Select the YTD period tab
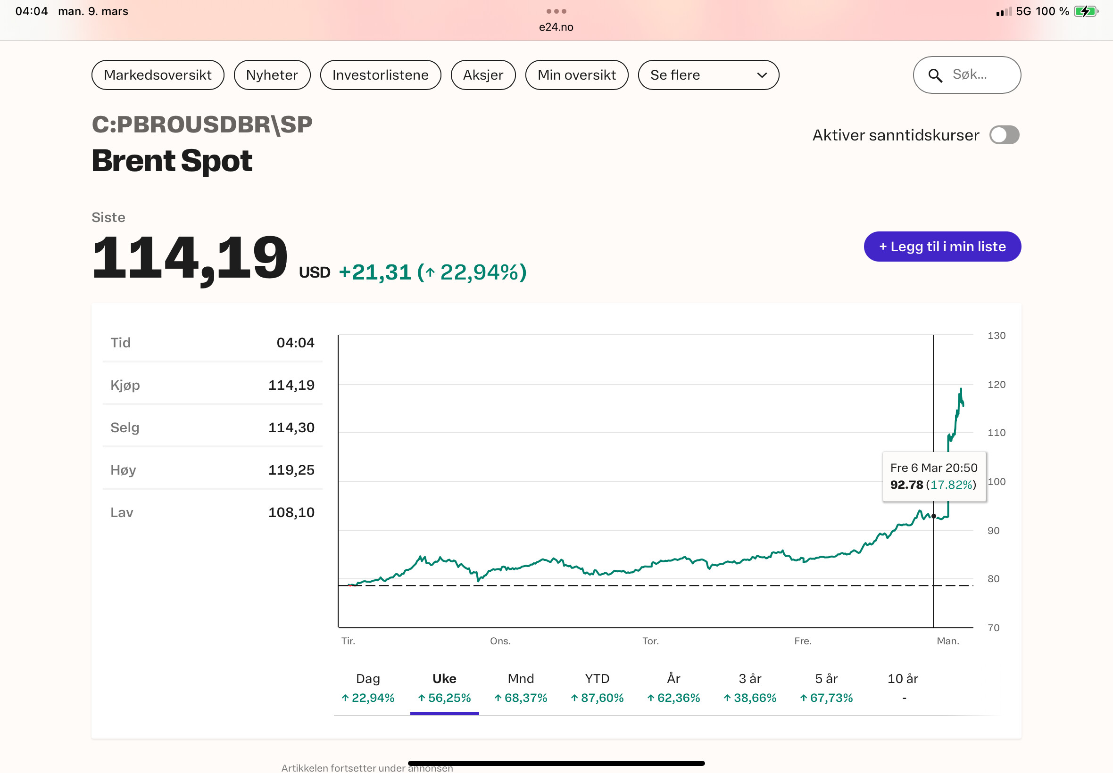This screenshot has height=773, width=1113. point(597,688)
